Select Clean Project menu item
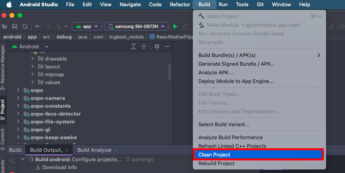 click(258, 155)
